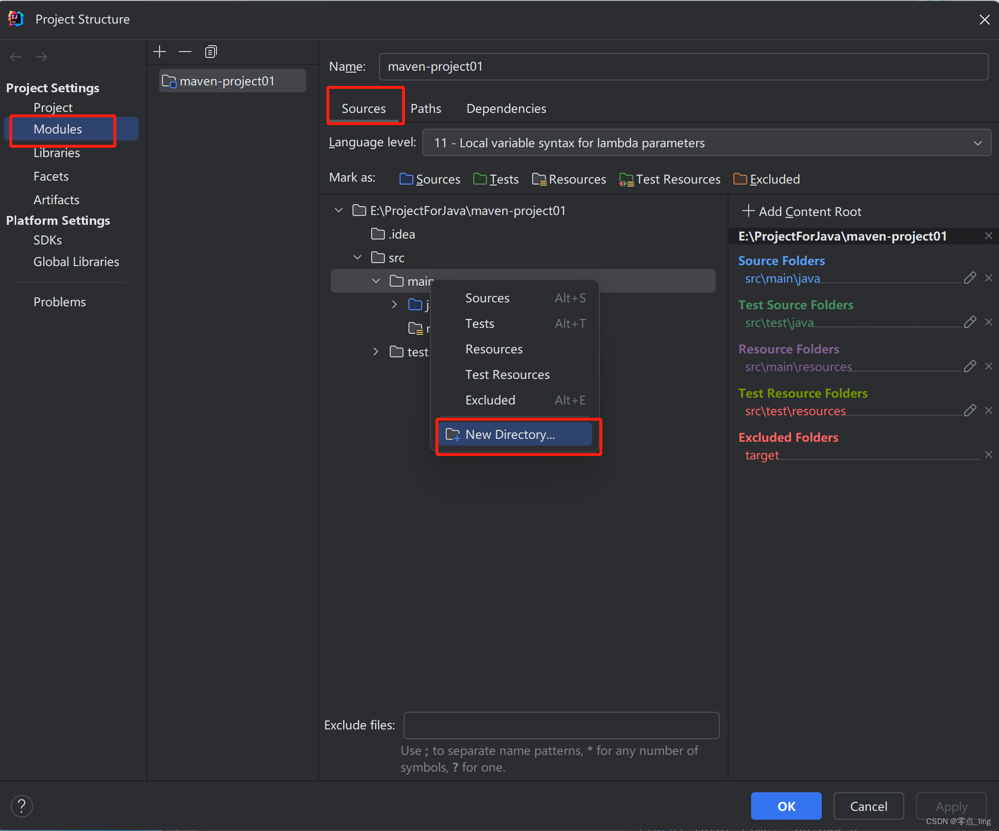Remove the src\test\java test source folder
The height and width of the screenshot is (831, 999).
tap(989, 322)
